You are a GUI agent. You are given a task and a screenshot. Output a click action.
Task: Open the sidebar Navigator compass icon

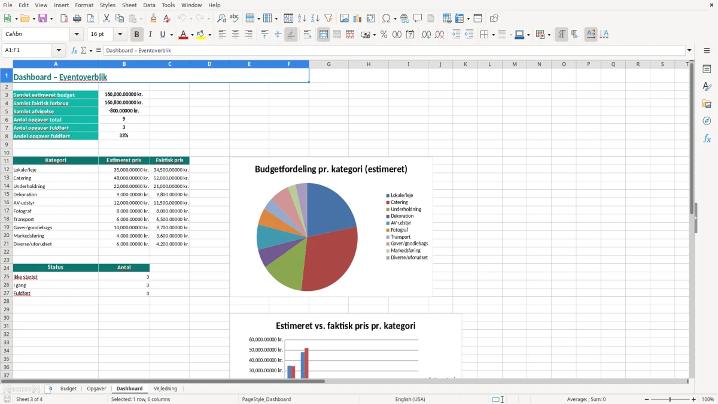click(707, 121)
